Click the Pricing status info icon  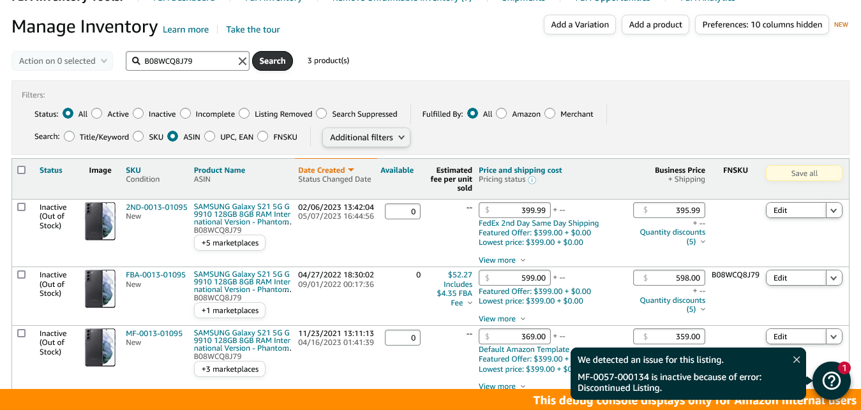click(532, 180)
